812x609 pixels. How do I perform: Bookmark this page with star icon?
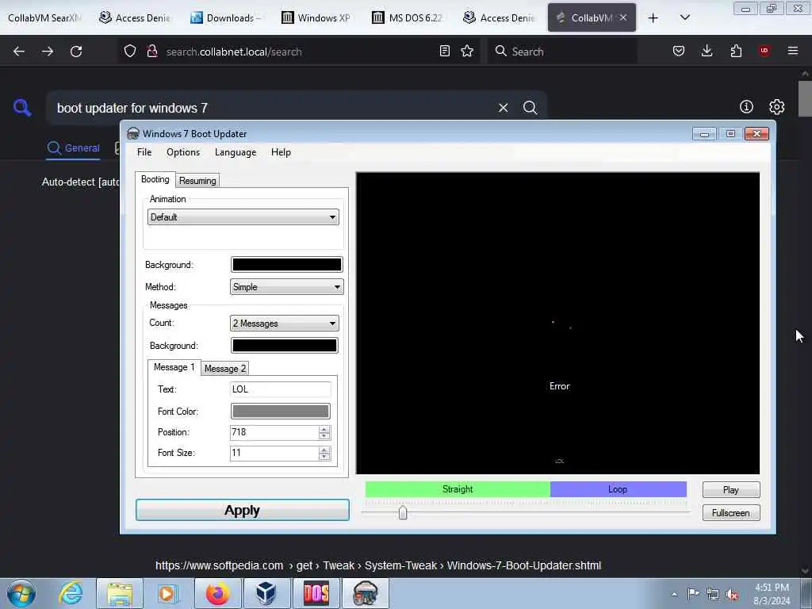[x=467, y=51]
